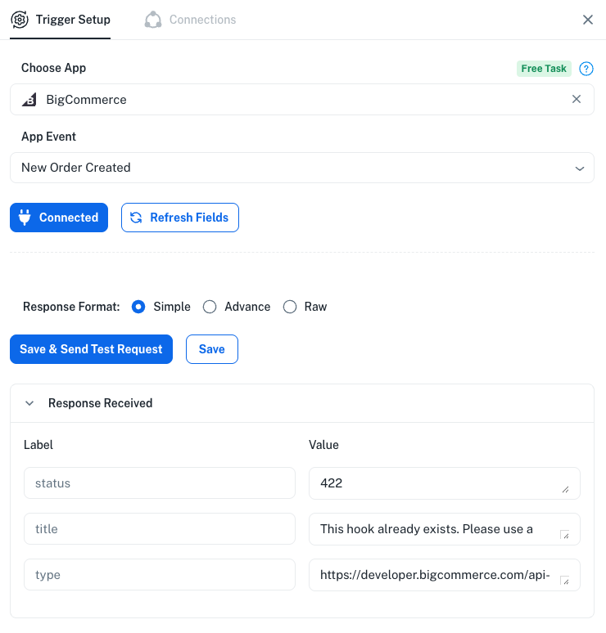This screenshot has height=633, width=606.
Task: Open the App Event dropdown
Action: coord(301,168)
